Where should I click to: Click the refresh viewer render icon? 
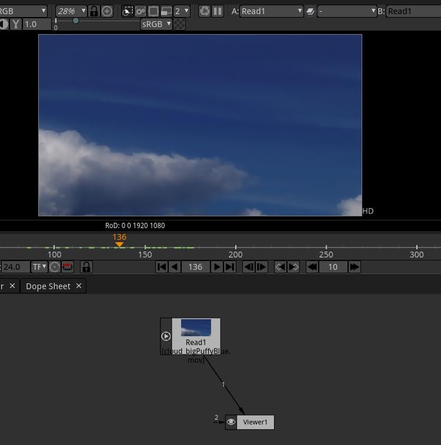click(x=205, y=11)
